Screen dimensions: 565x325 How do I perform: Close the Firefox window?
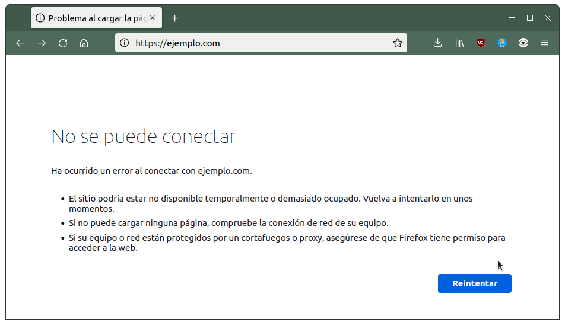click(x=548, y=18)
